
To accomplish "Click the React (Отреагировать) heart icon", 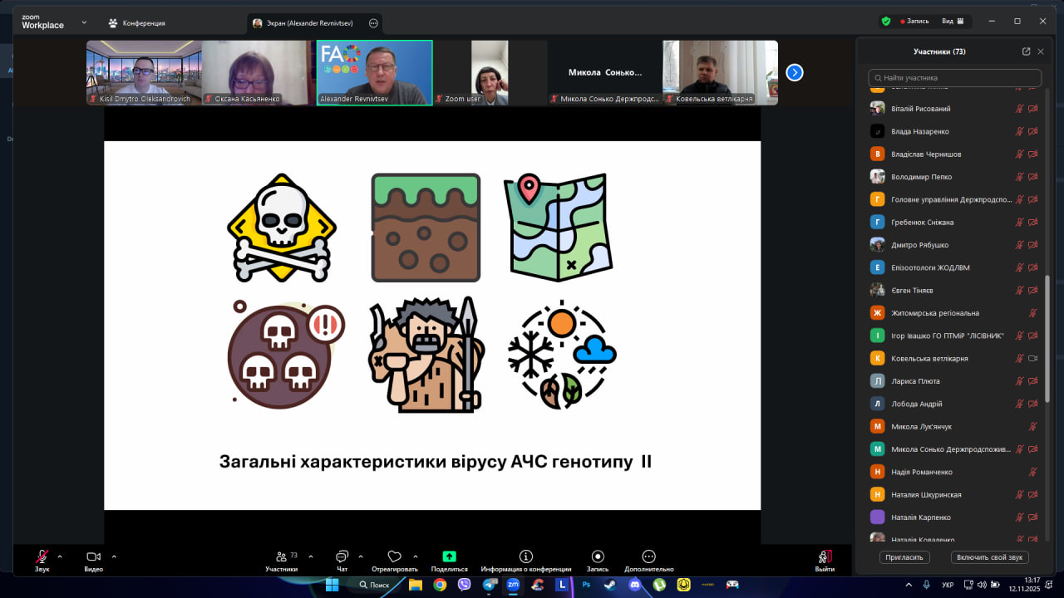I will pyautogui.click(x=395, y=556).
